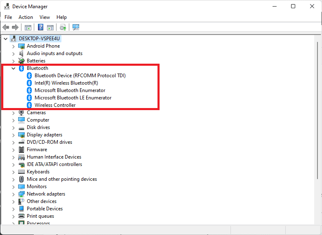Click the Bluetooth icon beside Wireless Controller
The width and height of the screenshot is (322, 235).
(29, 105)
